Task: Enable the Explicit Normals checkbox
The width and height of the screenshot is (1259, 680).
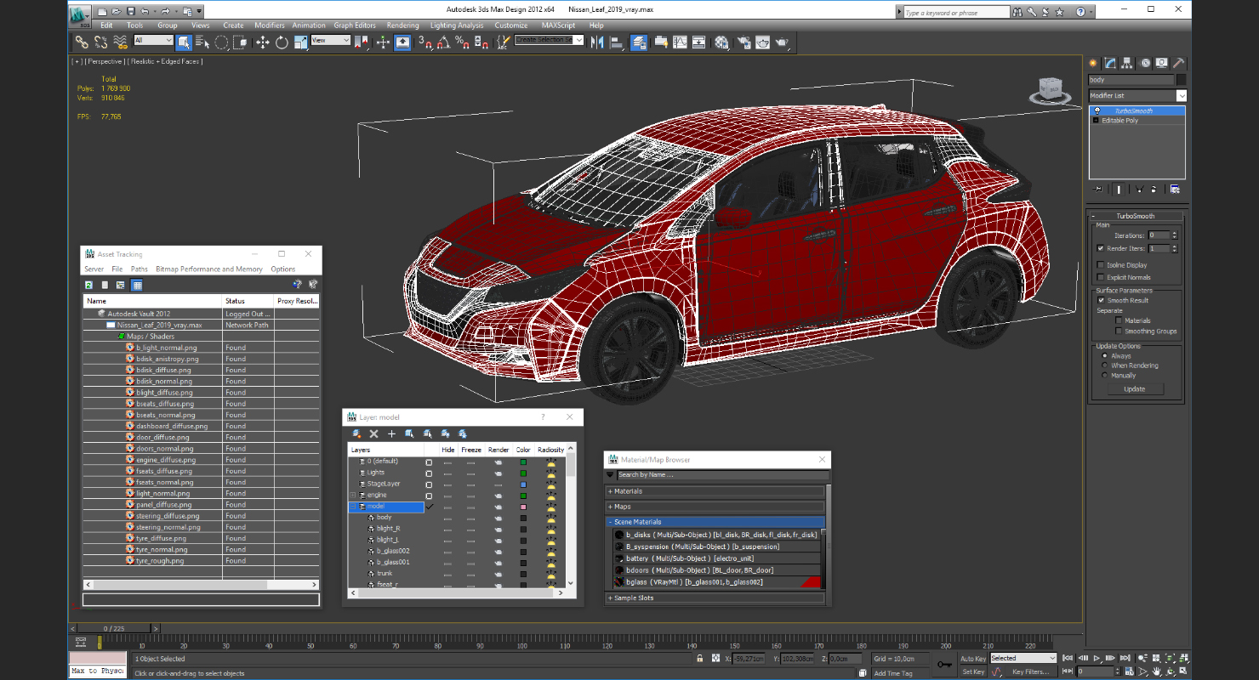Action: (1100, 277)
